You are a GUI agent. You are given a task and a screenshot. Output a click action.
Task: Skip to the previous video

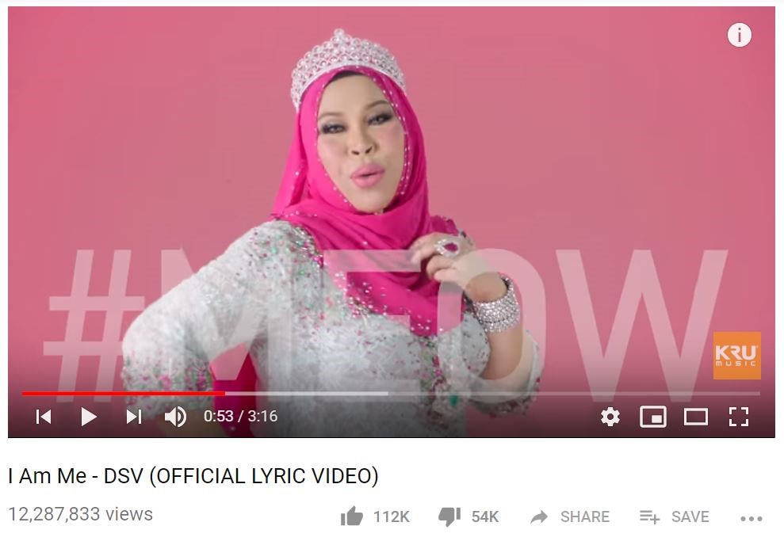click(x=44, y=417)
